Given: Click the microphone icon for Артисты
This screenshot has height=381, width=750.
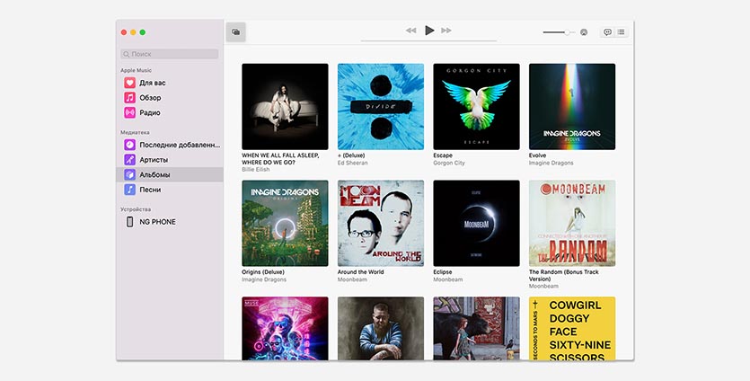Looking at the screenshot, I should click(x=129, y=159).
